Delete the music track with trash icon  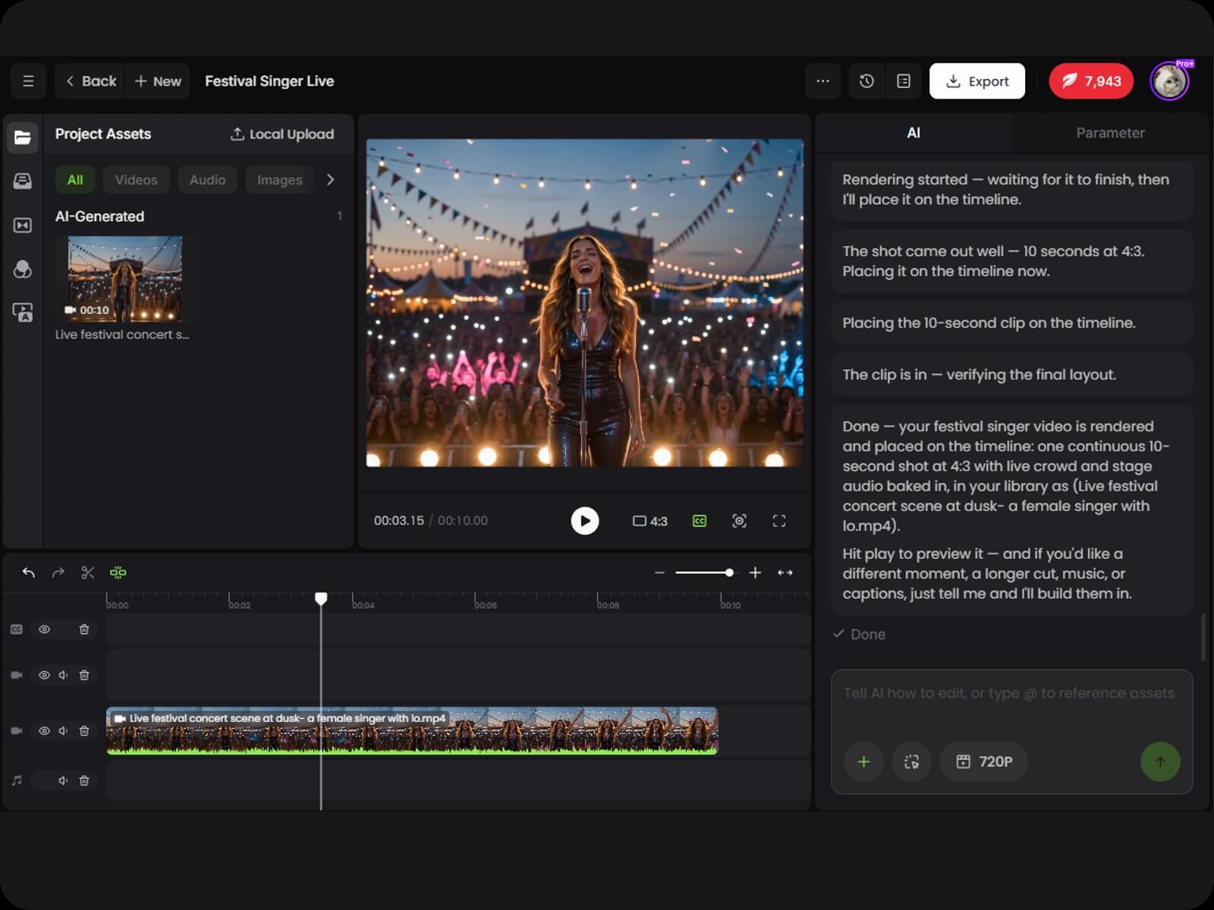click(x=84, y=780)
